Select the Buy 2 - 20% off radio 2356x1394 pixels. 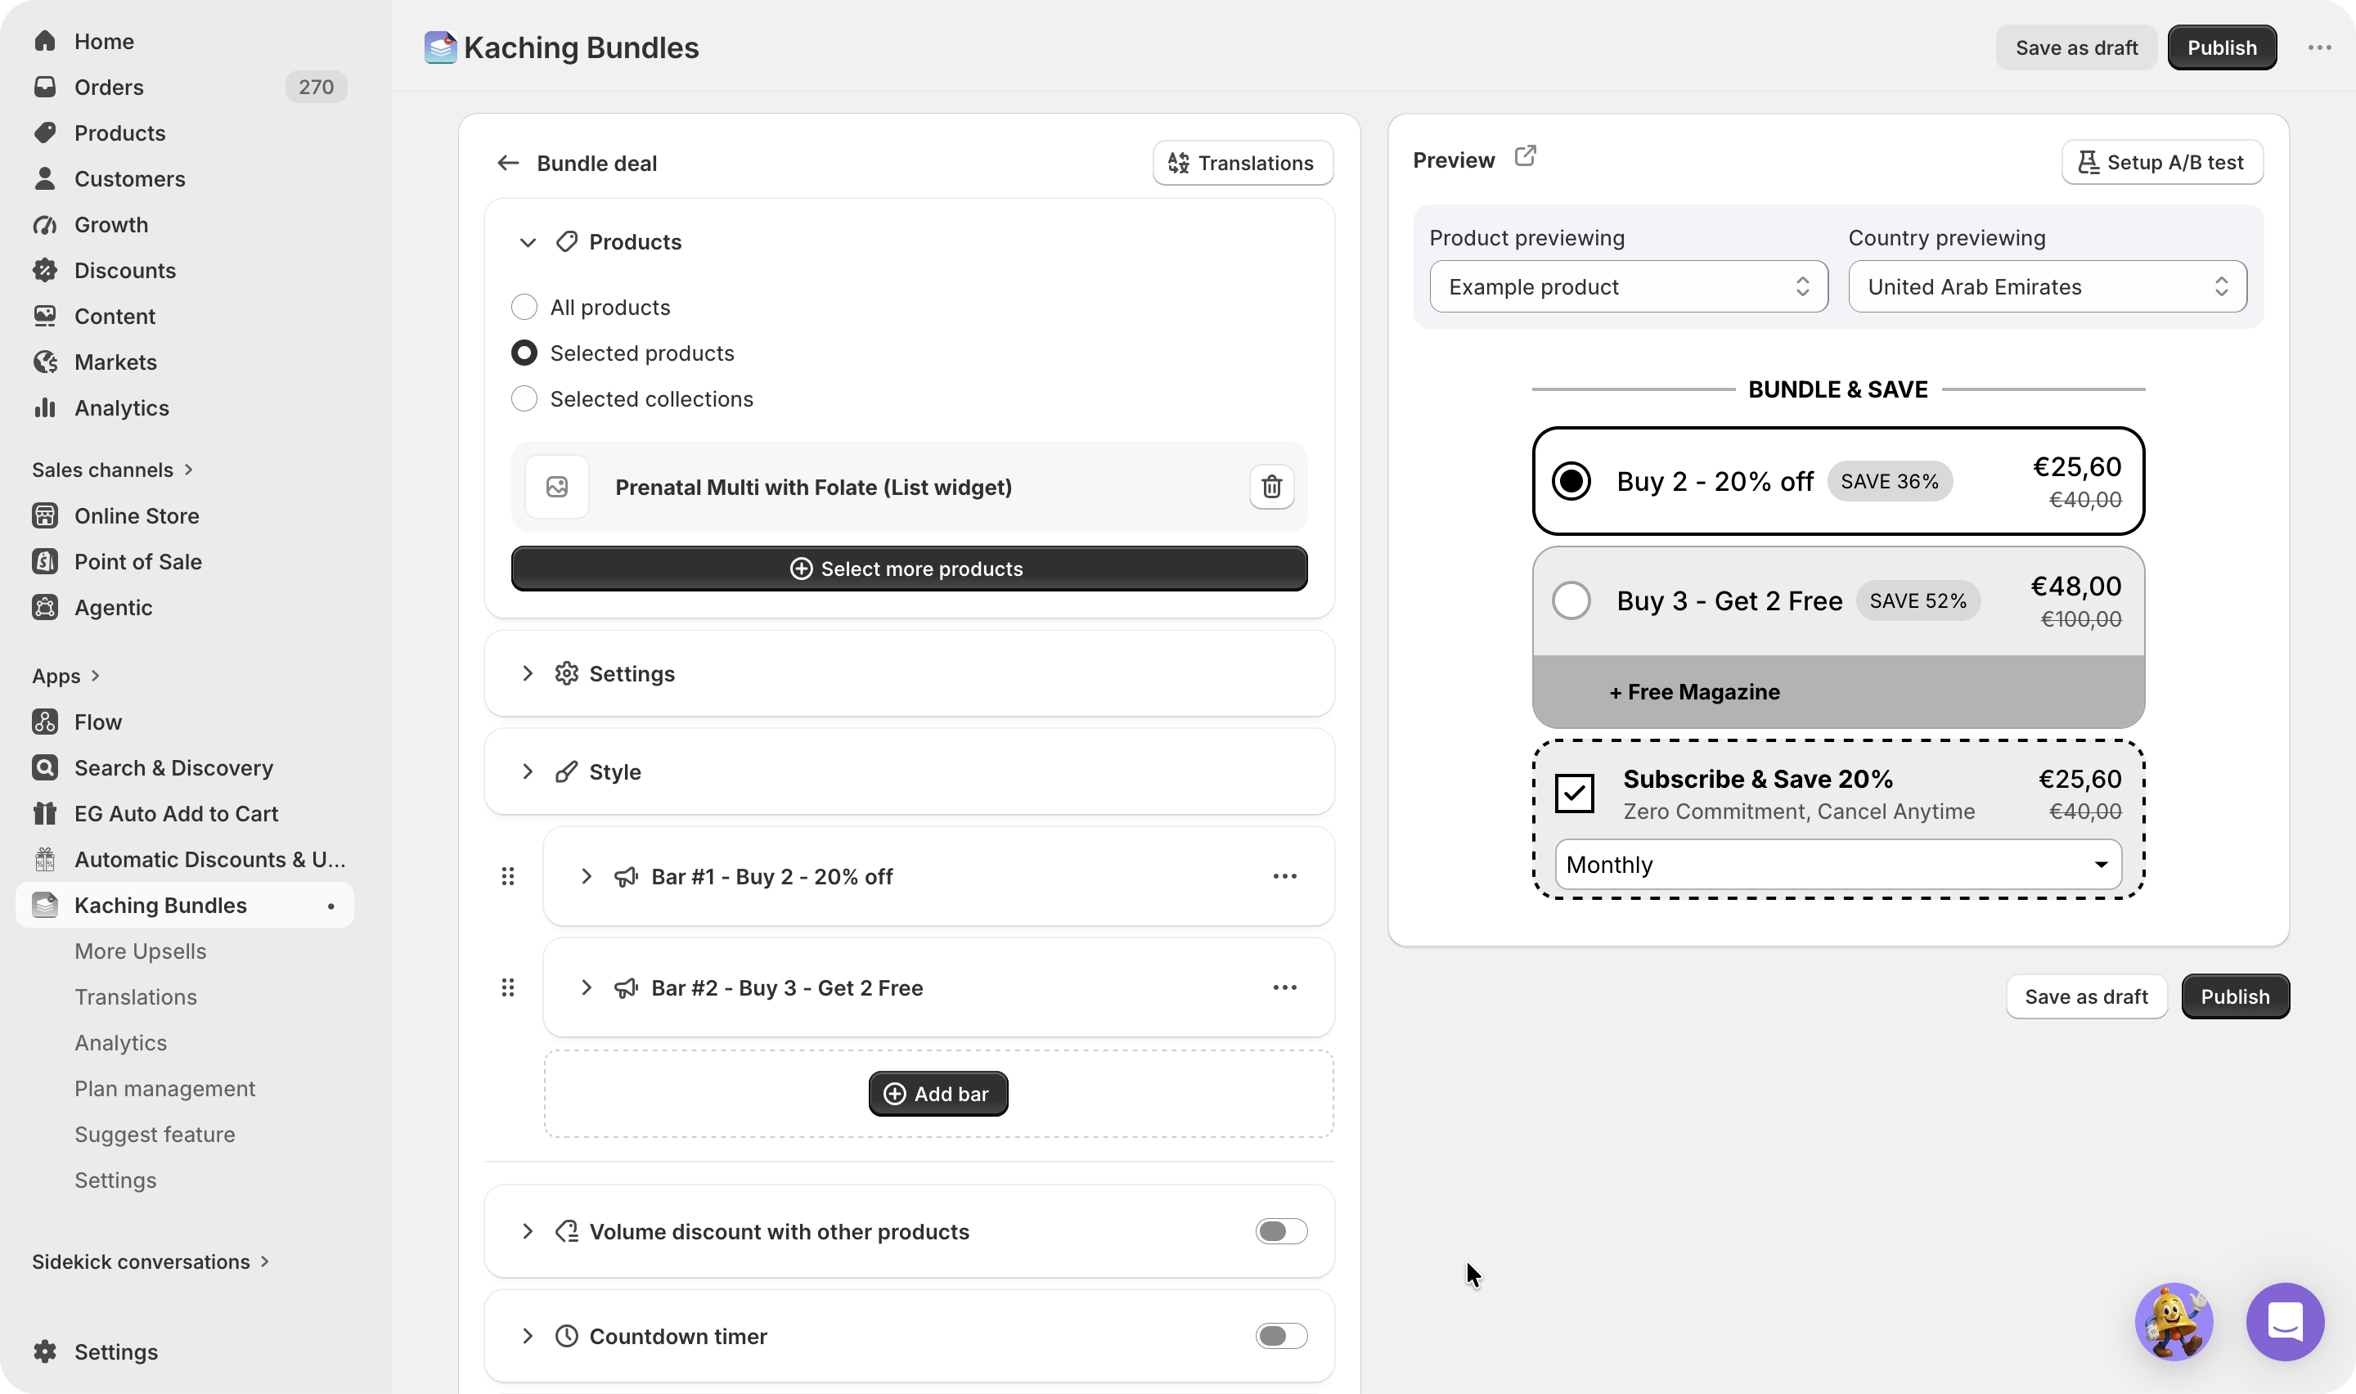1571,481
